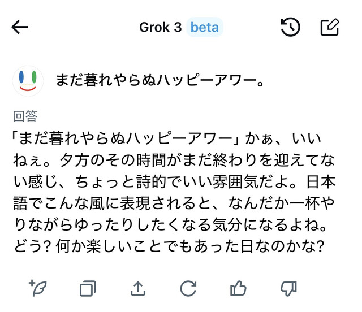Viewport: 362px width, 312px height.
Task: Click the colorful smiley profile avatar
Action: [28, 81]
